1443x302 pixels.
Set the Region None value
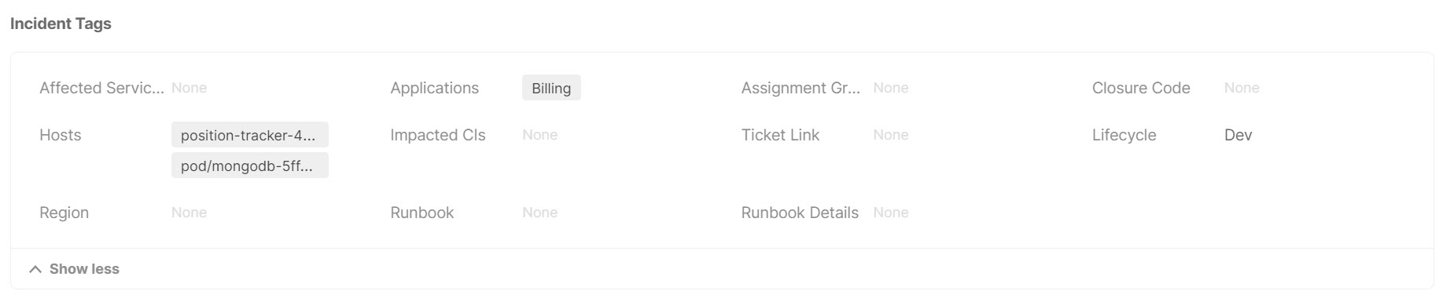[190, 213]
